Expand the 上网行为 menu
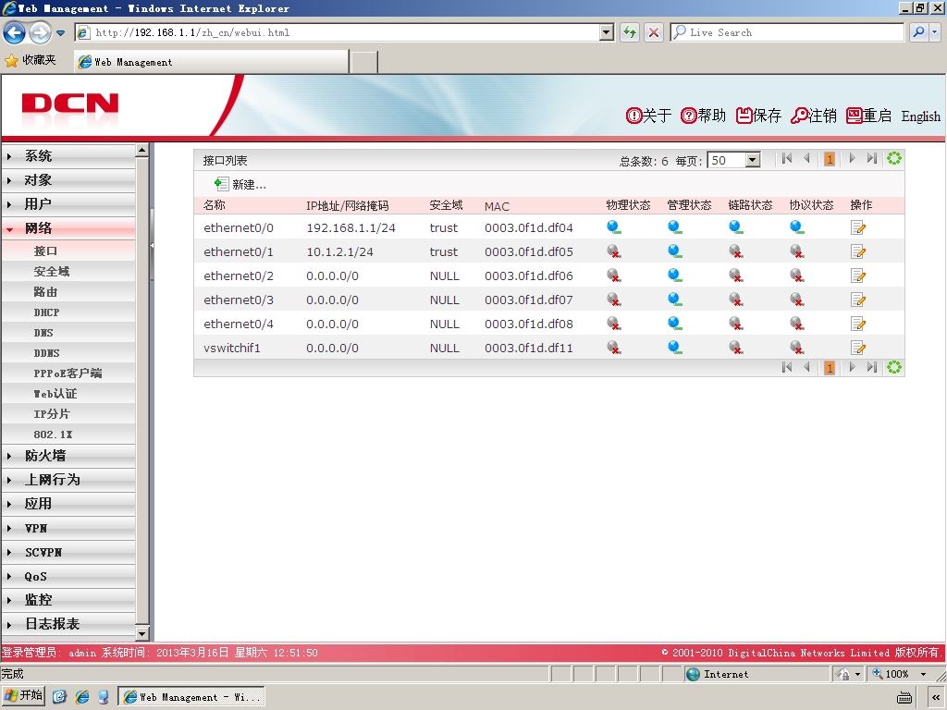This screenshot has width=947, height=710. (x=68, y=480)
